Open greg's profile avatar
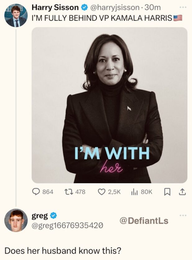Image resolution: width=192 pixels, height=260 pixels. [x=16, y=220]
